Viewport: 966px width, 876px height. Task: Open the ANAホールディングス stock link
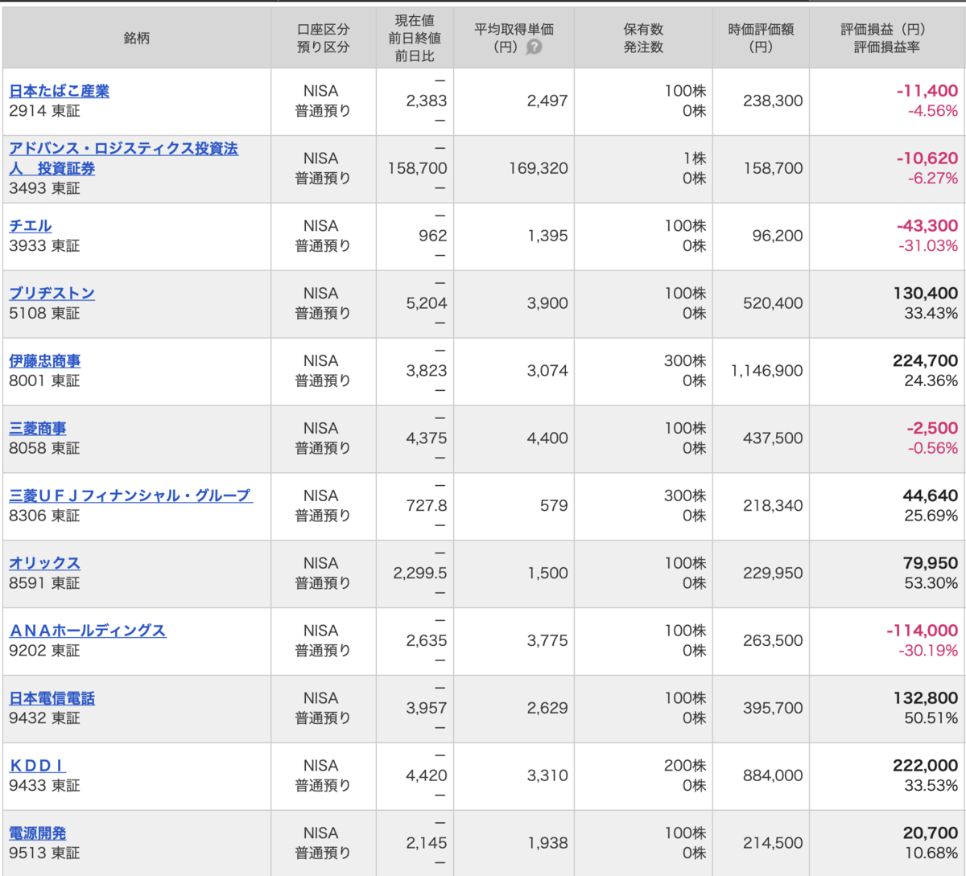(x=87, y=631)
